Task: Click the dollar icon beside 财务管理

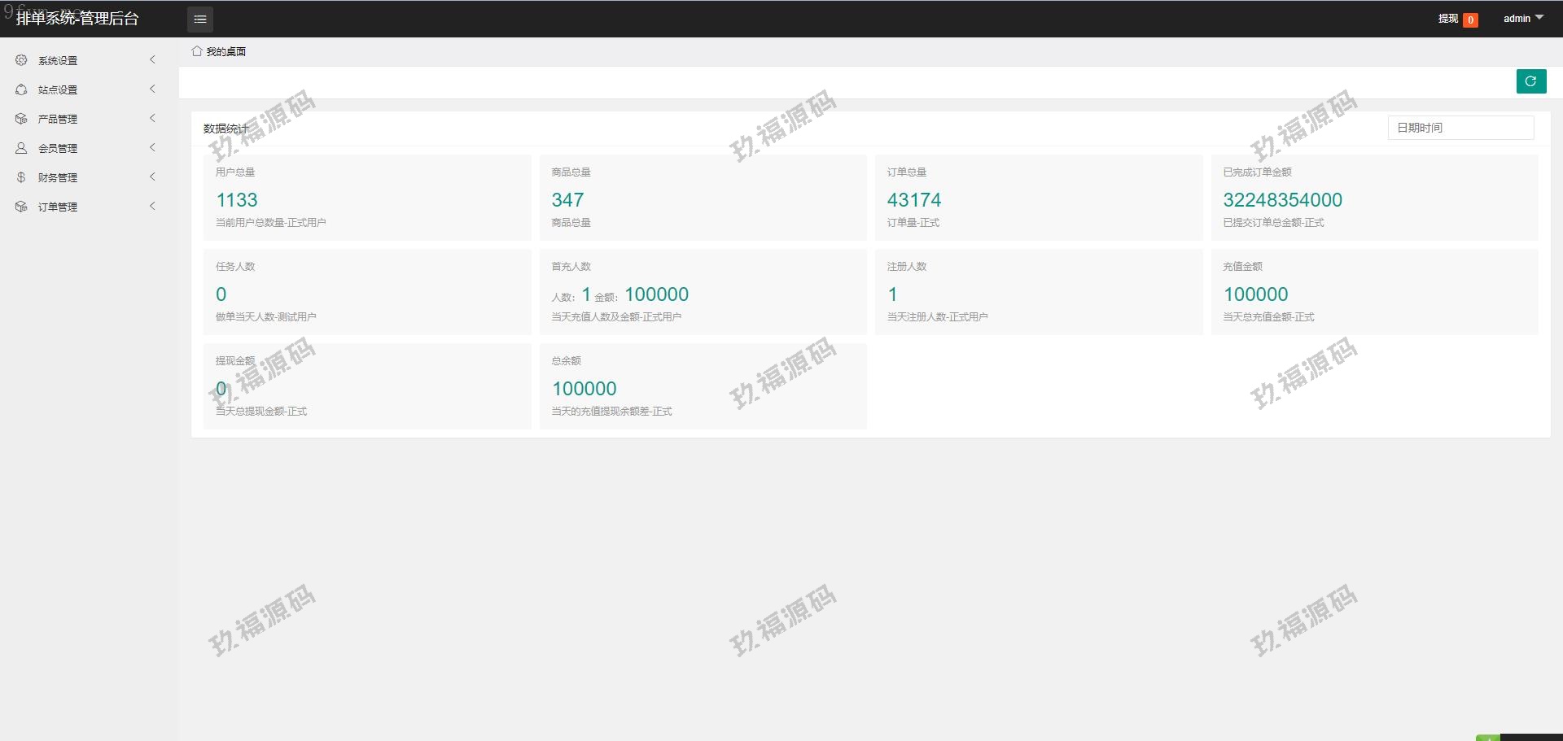Action: (x=21, y=177)
